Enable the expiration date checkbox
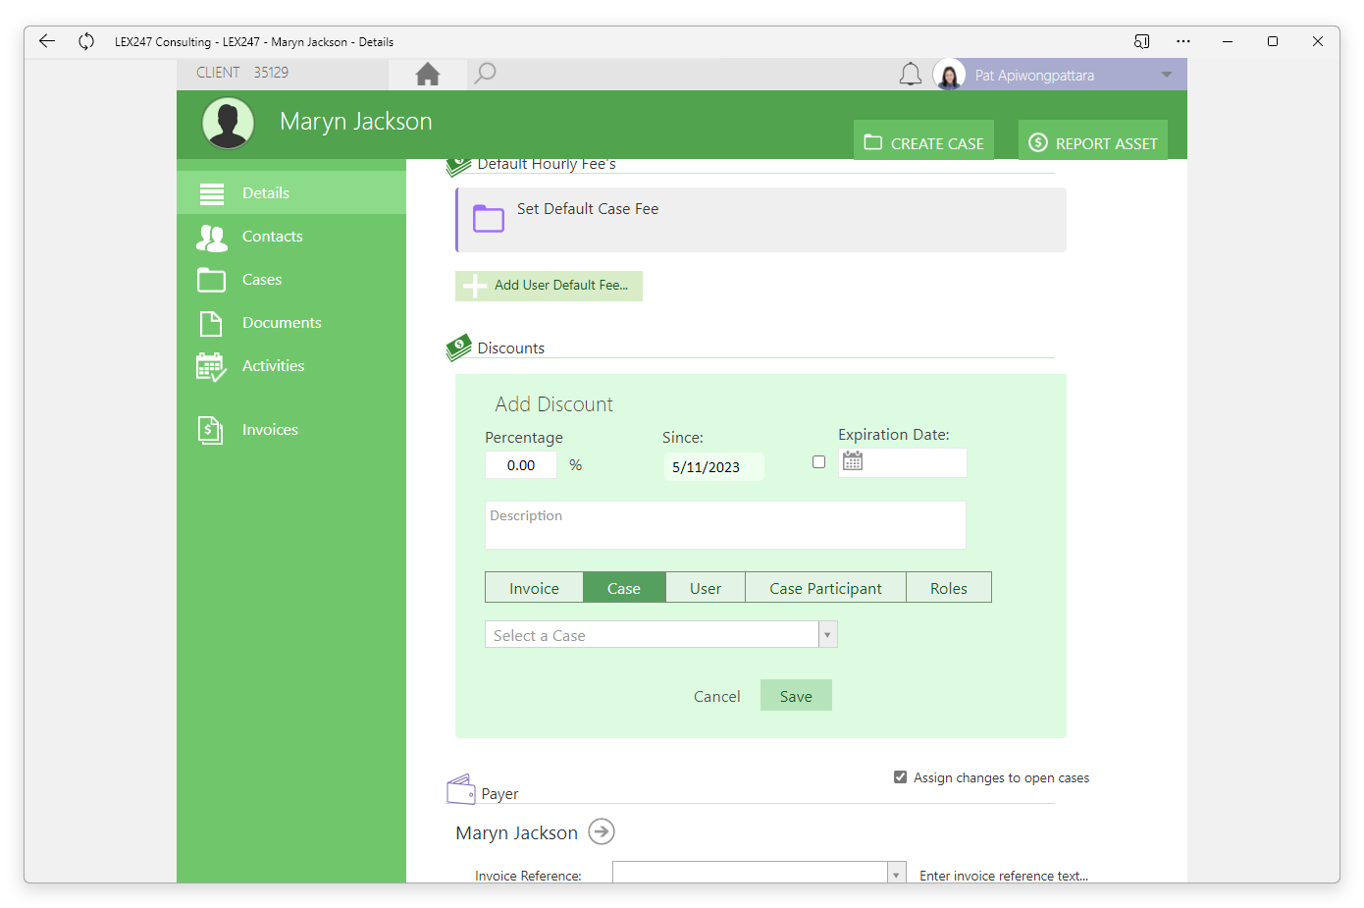The width and height of the screenshot is (1364, 908). [x=818, y=462]
